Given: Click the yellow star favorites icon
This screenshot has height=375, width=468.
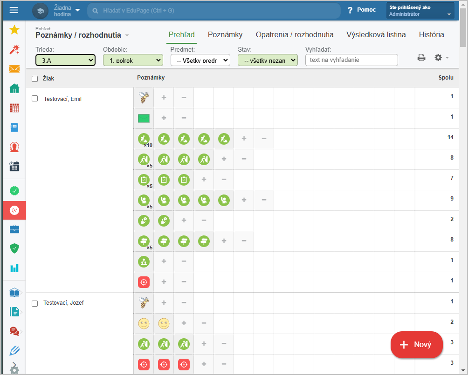Looking at the screenshot, I should [14, 30].
